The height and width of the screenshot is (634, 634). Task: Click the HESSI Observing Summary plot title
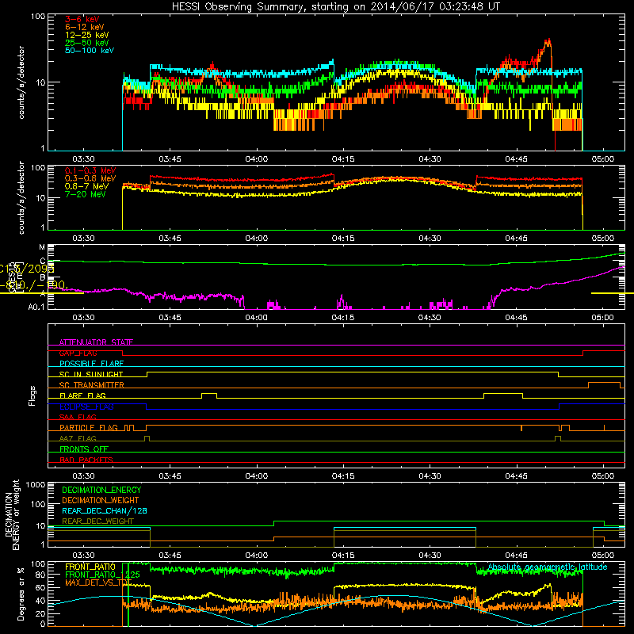click(x=335, y=7)
